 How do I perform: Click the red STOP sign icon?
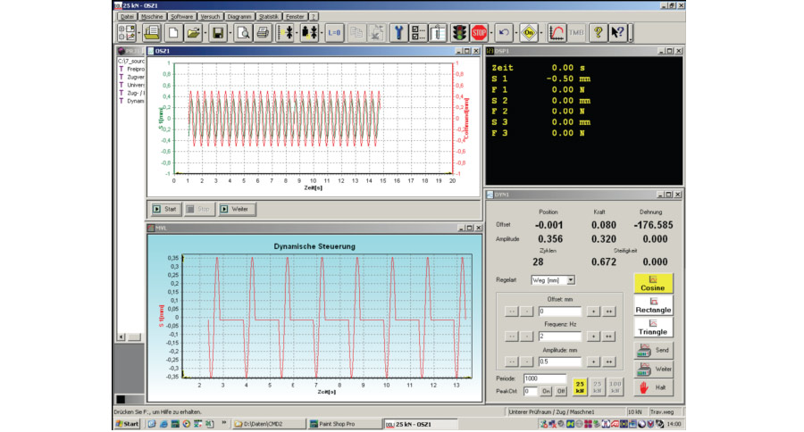[x=480, y=33]
